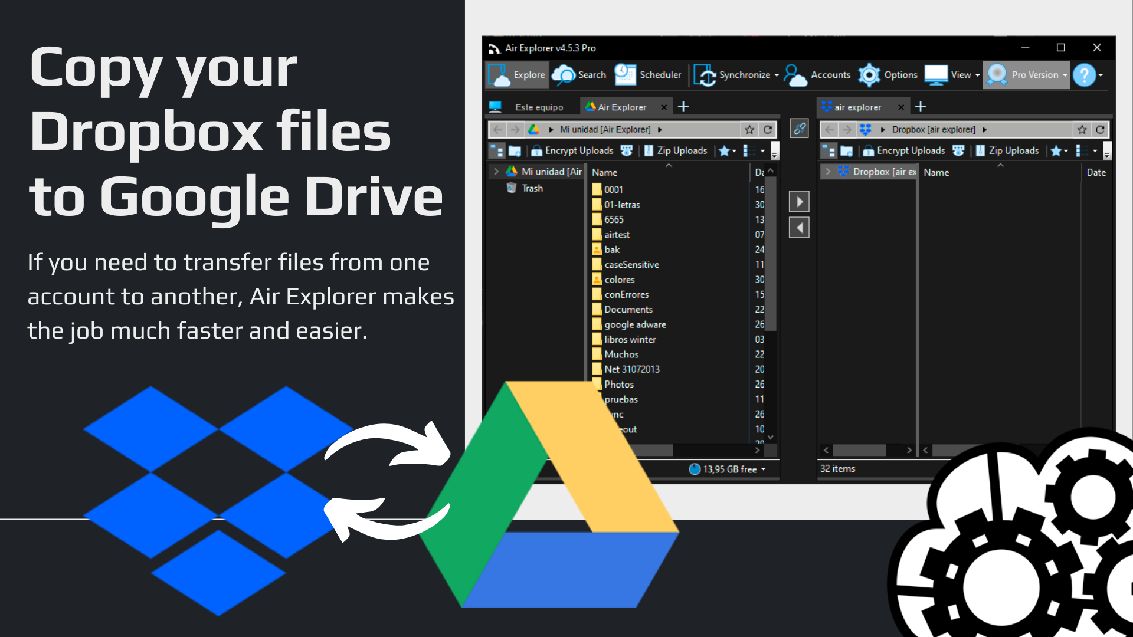Click the Zip Uploads icon left pane

647,150
